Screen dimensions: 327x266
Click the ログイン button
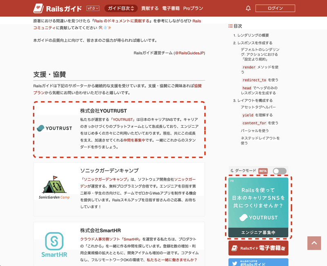point(275,8)
